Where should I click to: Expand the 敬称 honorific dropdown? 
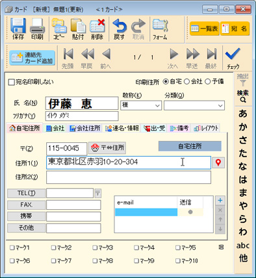pos(157,105)
